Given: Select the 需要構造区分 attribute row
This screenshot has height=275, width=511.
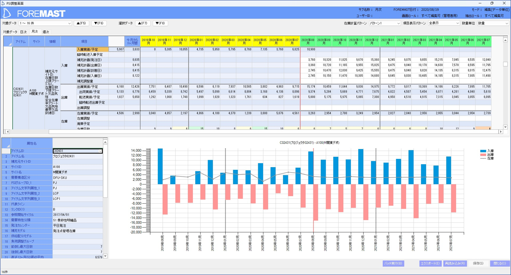Looking at the screenshot, I should click(52, 177).
